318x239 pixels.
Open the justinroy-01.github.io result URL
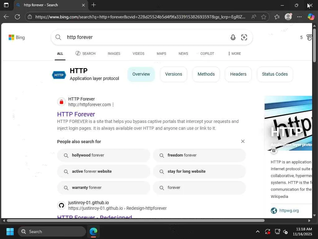[117, 208]
